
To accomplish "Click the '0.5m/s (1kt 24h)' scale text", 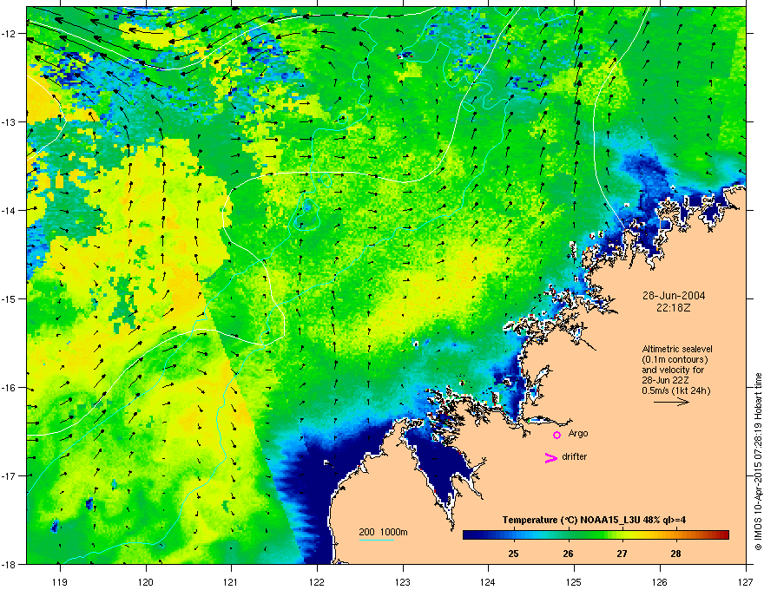I will point(675,390).
